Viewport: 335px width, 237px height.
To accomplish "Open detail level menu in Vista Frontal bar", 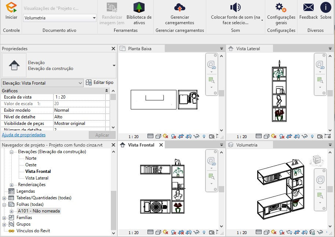I will 150,232.
